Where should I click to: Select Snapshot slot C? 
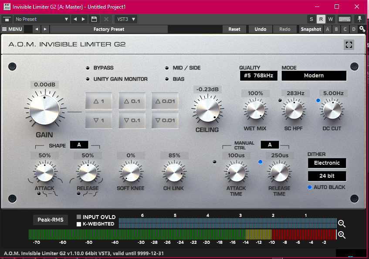(x=345, y=29)
